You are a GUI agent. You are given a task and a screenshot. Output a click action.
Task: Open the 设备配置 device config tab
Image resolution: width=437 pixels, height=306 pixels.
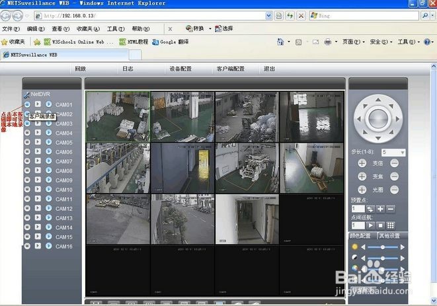coord(180,69)
